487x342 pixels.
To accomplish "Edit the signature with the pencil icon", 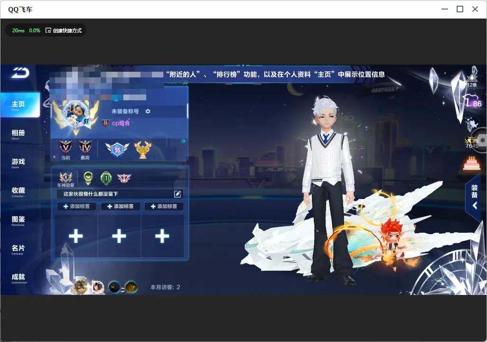I will pos(178,194).
